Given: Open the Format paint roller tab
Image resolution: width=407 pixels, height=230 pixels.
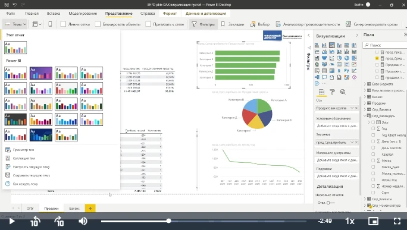Looking at the screenshot, I should (332, 92).
